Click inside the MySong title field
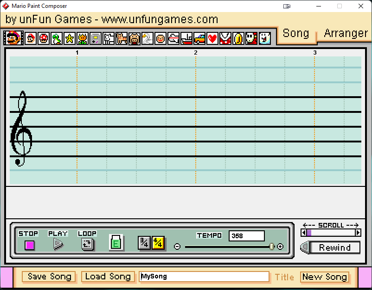This screenshot has height=290, width=372. pos(204,276)
